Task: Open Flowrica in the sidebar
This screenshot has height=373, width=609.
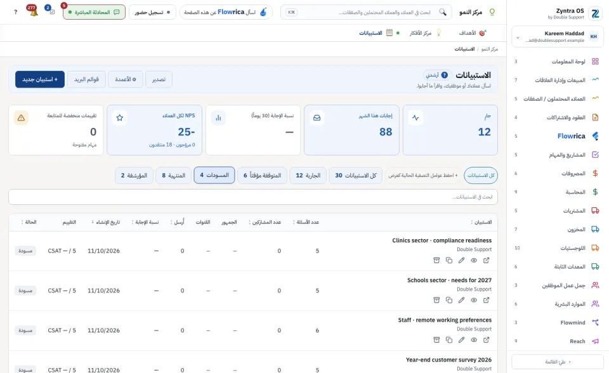Action: [558, 136]
